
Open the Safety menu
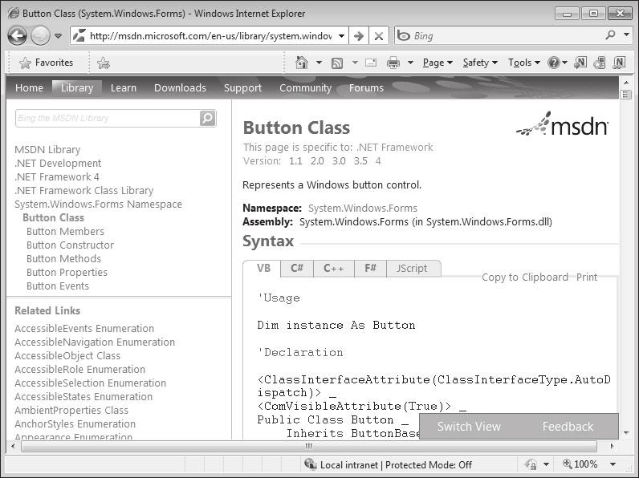point(480,63)
